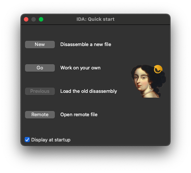Click the 'Display at startup' label text

(51, 140)
